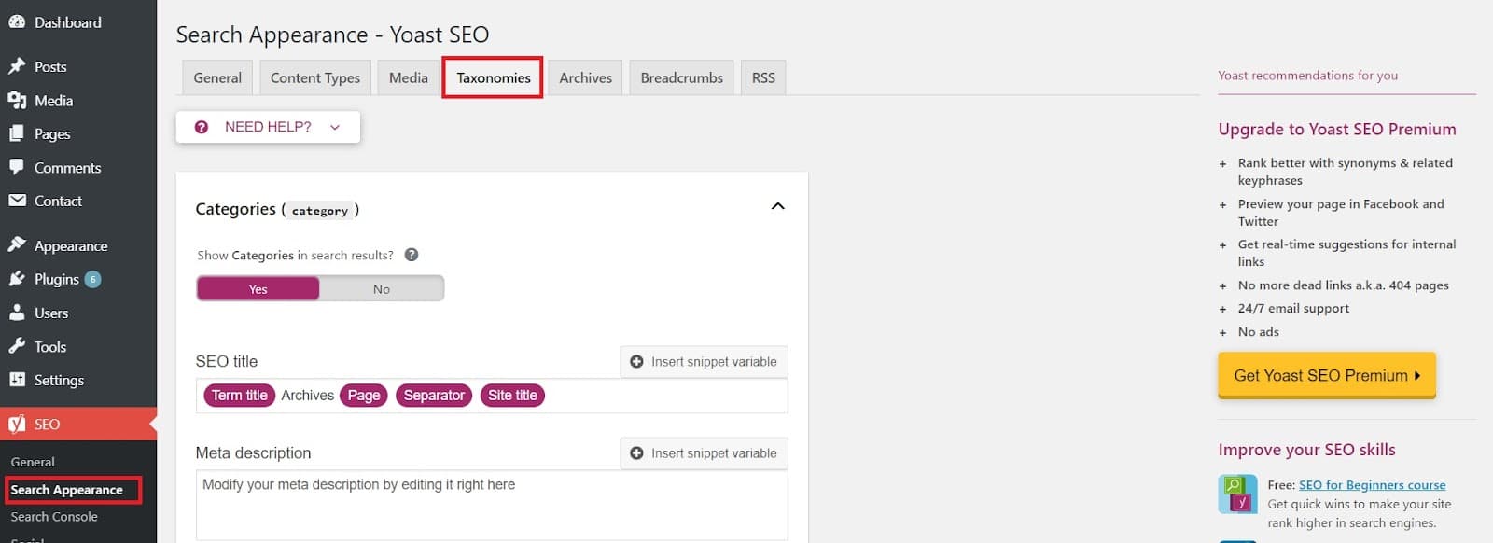Screen dimensions: 1493x543
Task: Open the Breadcrumbs tab
Action: [682, 78]
